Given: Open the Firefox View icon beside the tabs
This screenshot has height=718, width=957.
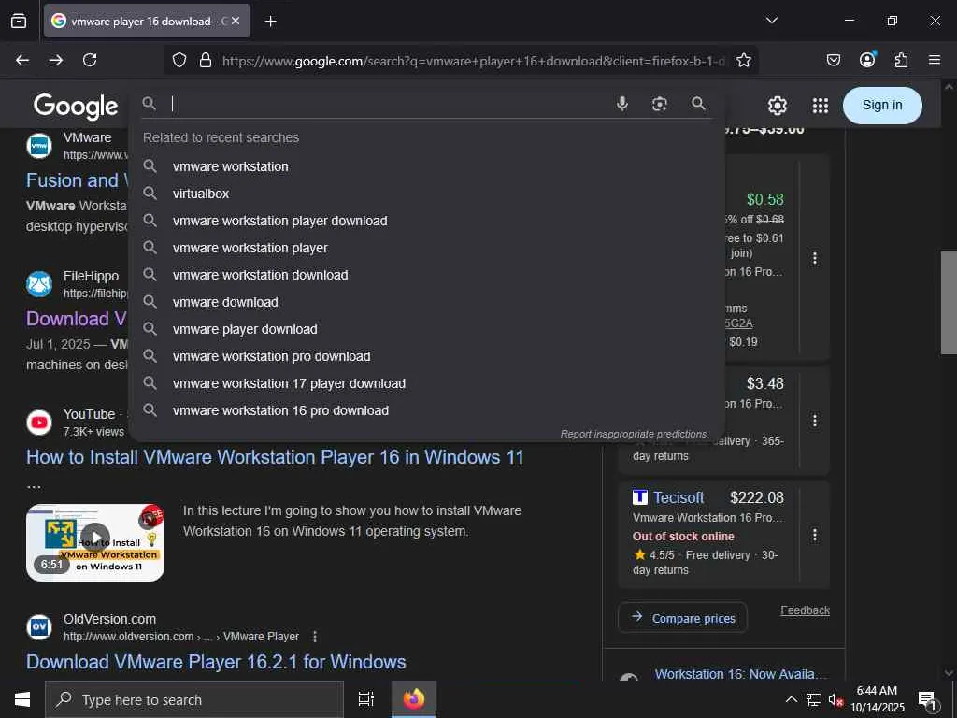Looking at the screenshot, I should pos(19,21).
